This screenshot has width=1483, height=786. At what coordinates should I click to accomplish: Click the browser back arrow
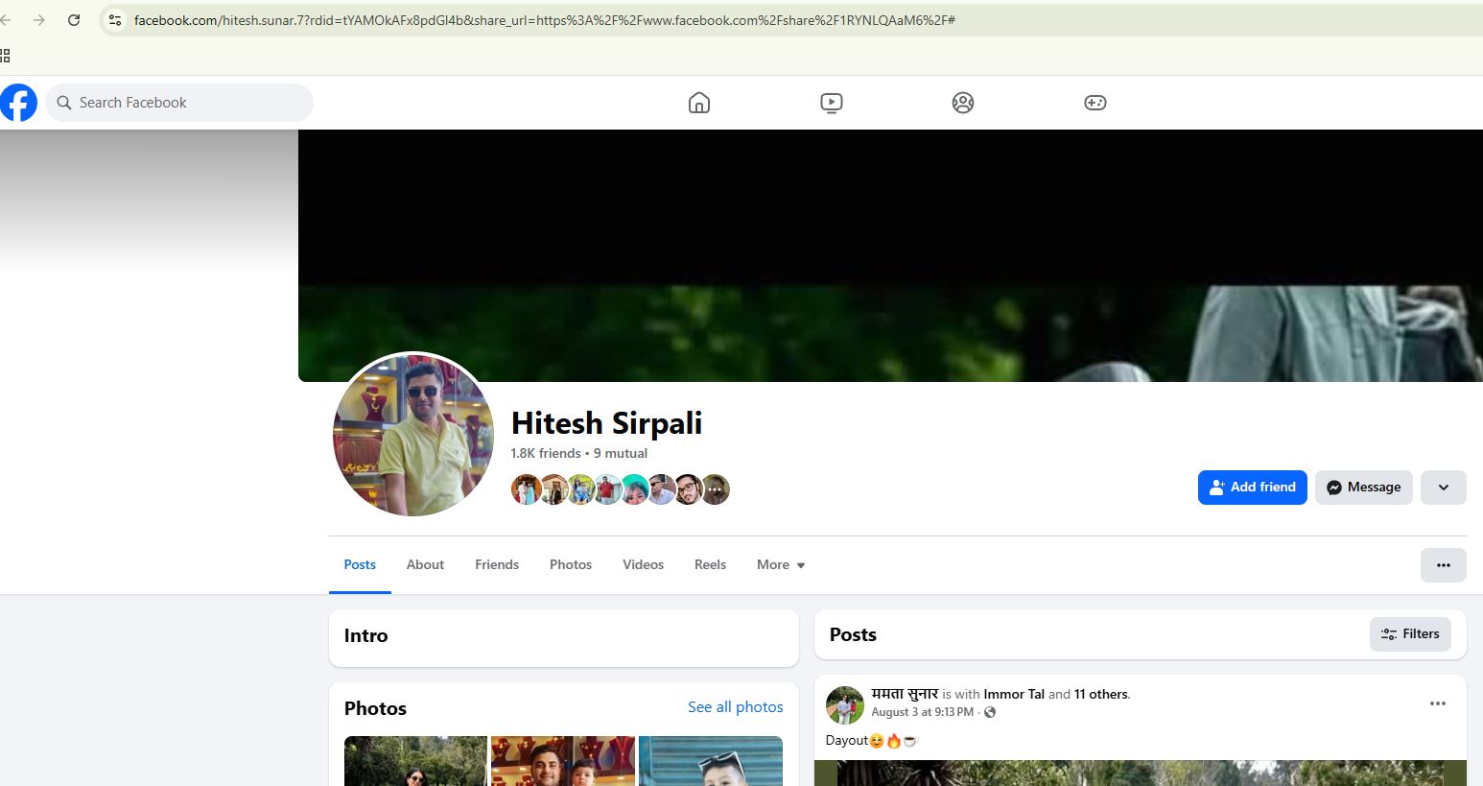[6, 20]
